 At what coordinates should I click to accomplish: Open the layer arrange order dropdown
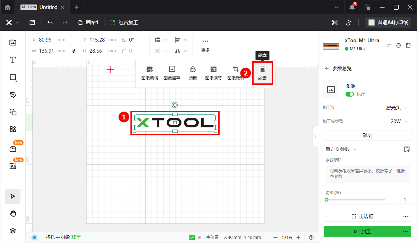click(x=161, y=40)
